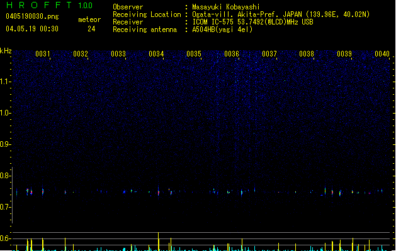Click the date stamp 04.05.19 00:30

(32, 29)
